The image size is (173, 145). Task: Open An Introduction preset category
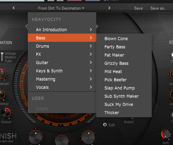[62, 29]
